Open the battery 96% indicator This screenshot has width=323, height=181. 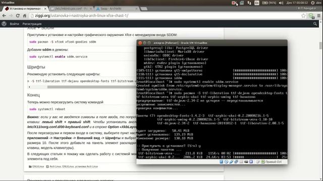click(x=269, y=3)
